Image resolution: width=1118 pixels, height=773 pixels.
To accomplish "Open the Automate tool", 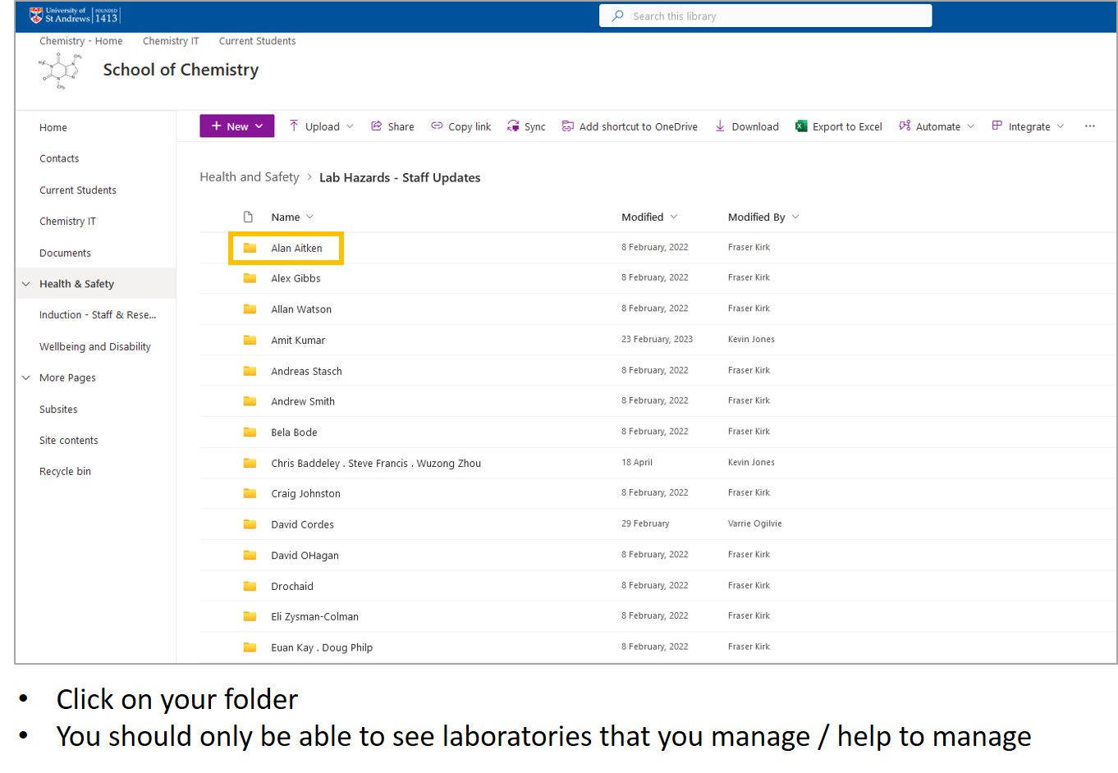I will 935,126.
